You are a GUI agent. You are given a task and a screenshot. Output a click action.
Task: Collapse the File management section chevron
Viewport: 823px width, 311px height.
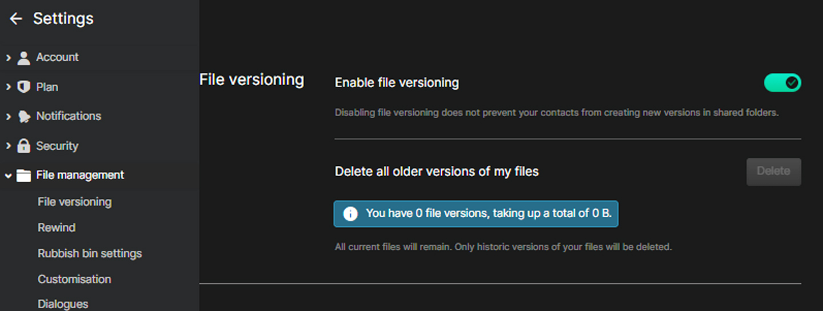[x=8, y=176]
